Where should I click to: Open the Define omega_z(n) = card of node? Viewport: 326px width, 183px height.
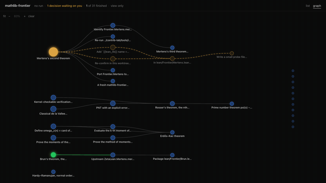[x=53, y=126]
